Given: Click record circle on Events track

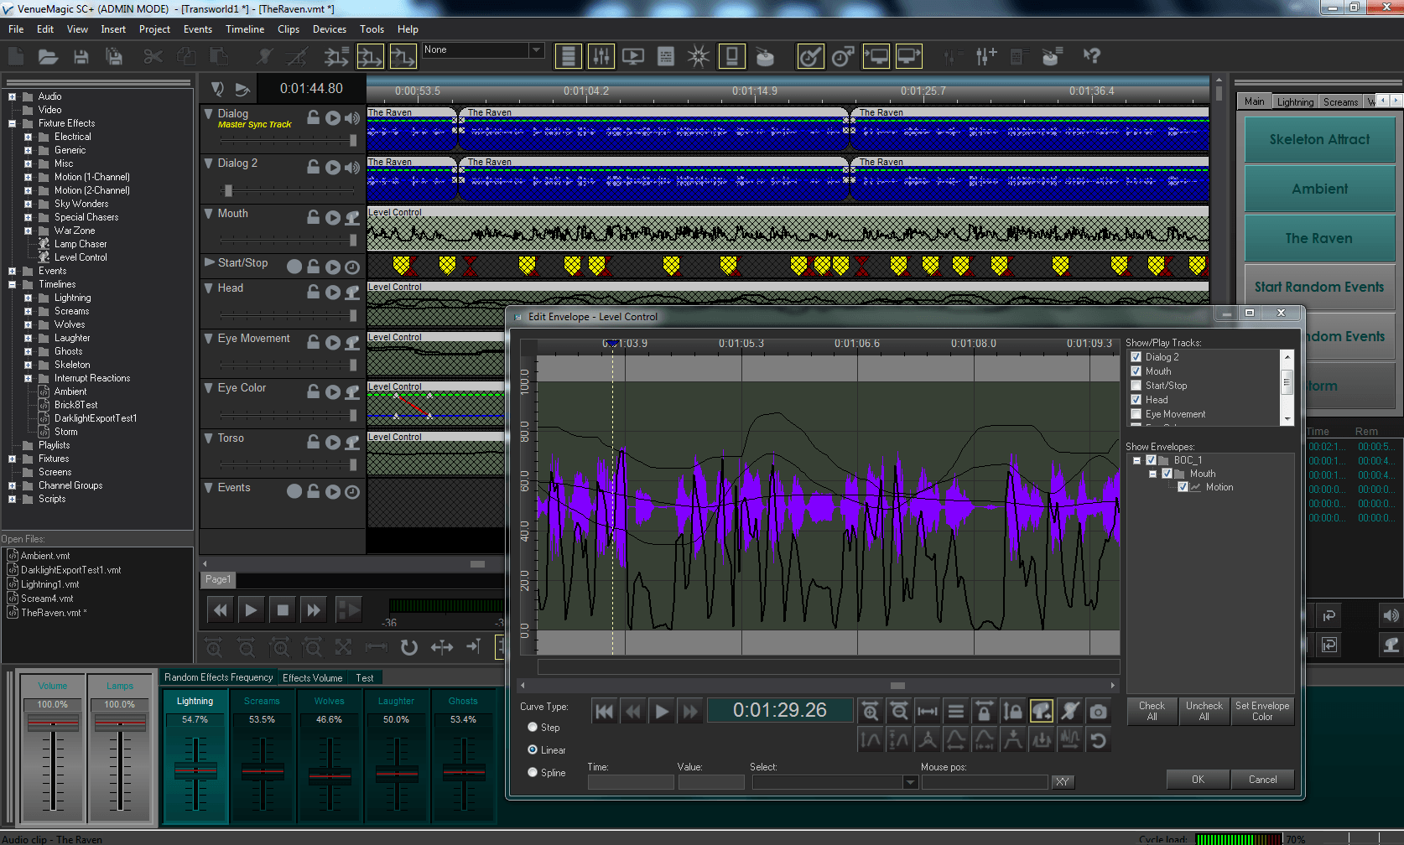Looking at the screenshot, I should click(x=294, y=491).
